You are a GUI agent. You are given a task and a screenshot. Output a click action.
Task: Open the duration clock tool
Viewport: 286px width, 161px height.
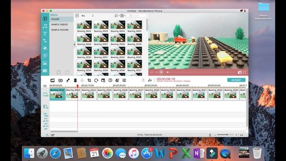coord(110,80)
